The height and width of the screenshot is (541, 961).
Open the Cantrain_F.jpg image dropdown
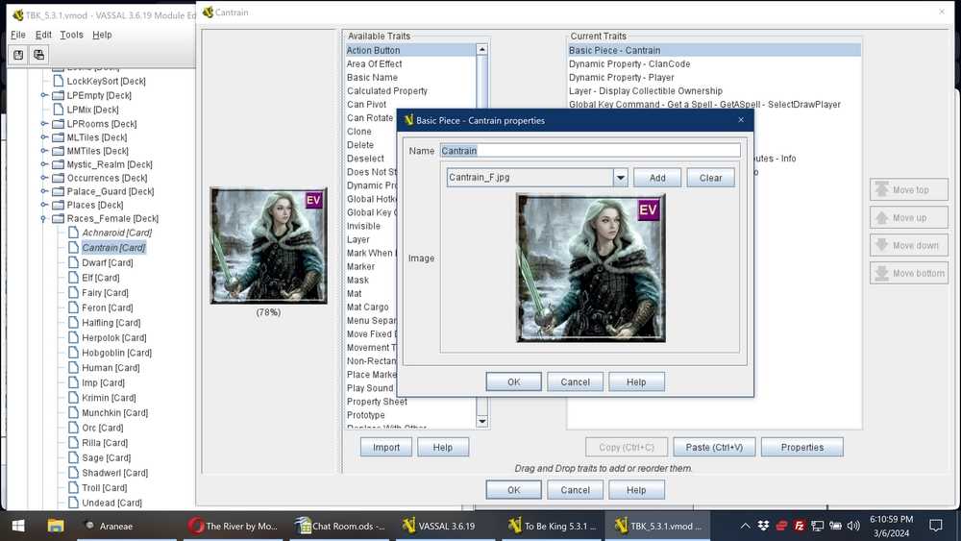coord(620,178)
